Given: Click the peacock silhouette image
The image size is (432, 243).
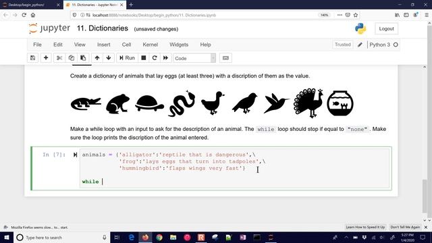Looking at the screenshot, I should click(308, 103).
